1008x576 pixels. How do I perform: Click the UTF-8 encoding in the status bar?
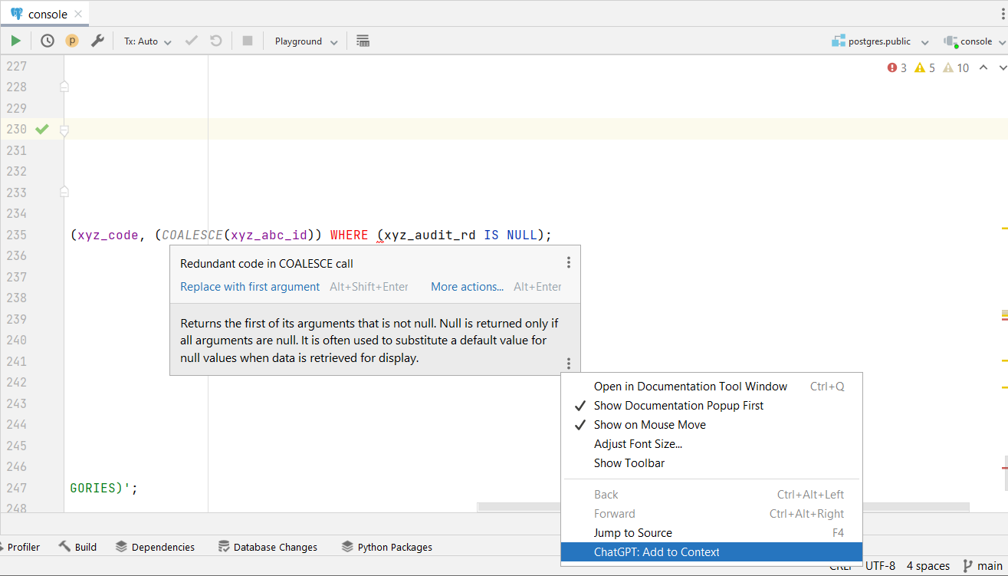pos(880,566)
